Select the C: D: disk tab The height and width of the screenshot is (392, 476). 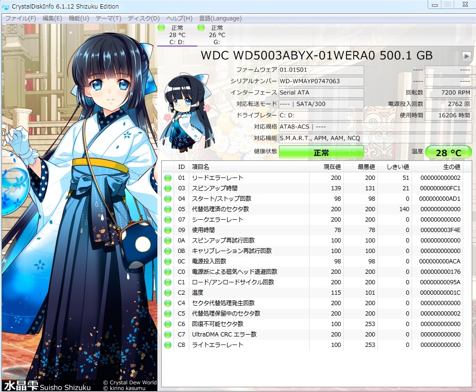pos(177,35)
